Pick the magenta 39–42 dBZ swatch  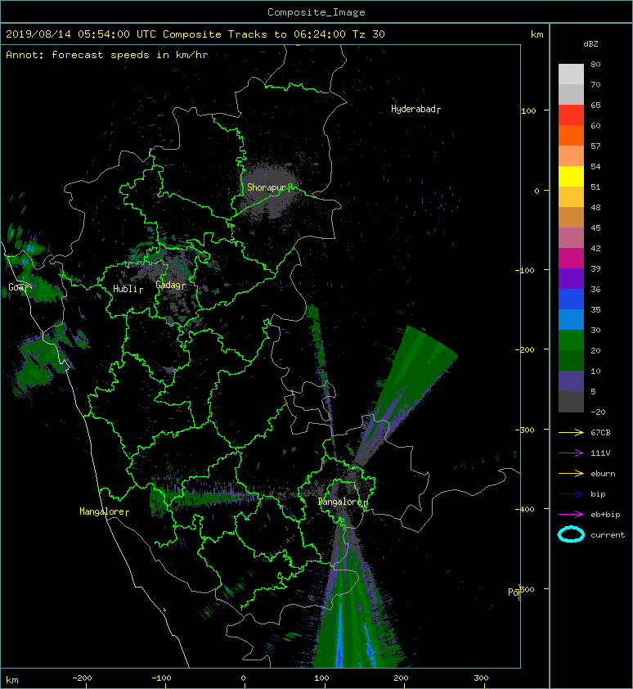[571, 259]
